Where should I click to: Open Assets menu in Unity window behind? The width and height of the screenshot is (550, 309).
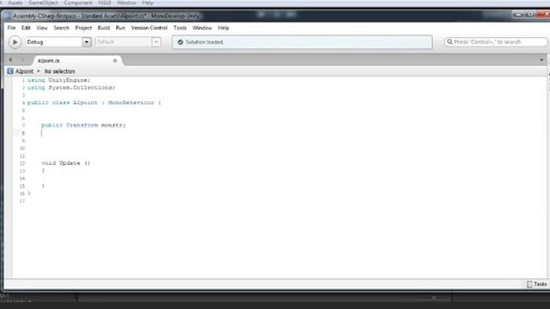point(15,3)
